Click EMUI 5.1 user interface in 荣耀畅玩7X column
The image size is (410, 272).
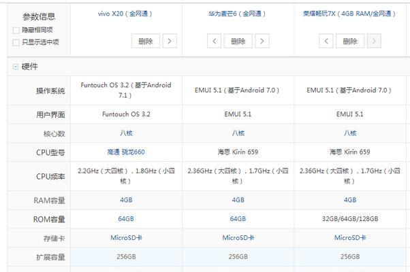point(349,114)
